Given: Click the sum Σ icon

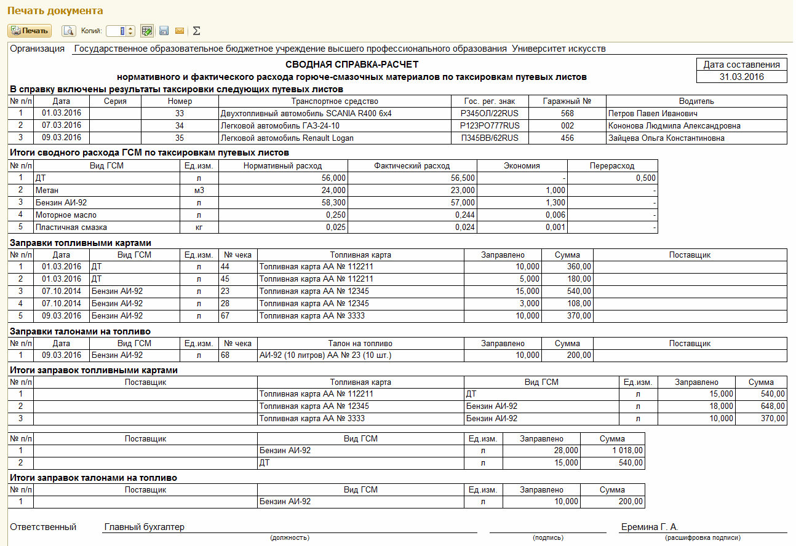Looking at the screenshot, I should (197, 31).
